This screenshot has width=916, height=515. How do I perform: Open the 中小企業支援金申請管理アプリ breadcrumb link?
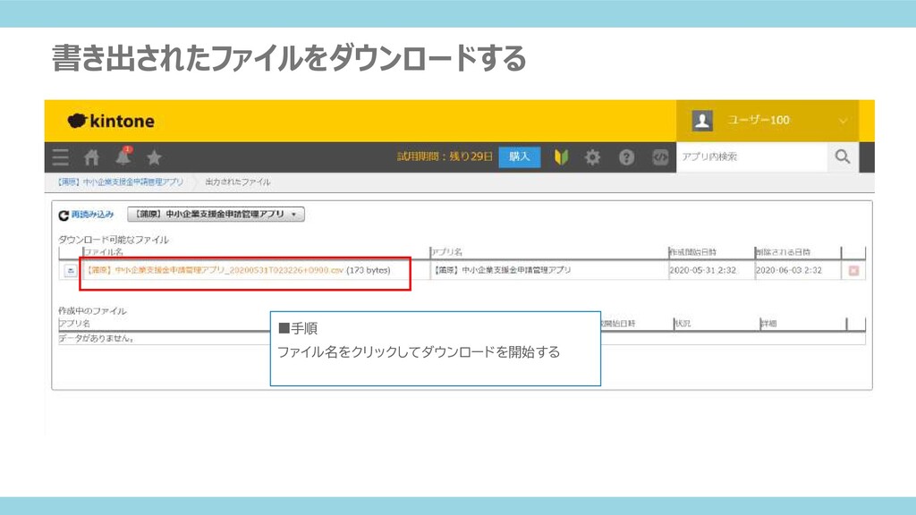pyautogui.click(x=121, y=182)
